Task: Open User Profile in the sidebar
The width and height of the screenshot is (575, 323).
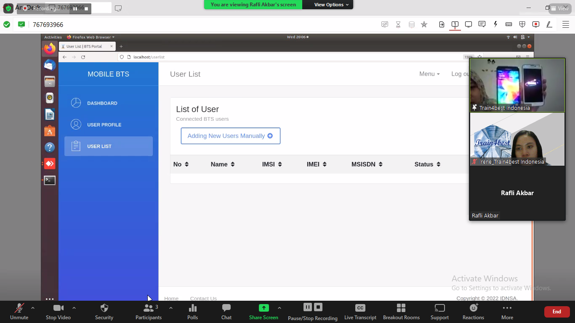Action: click(x=104, y=125)
